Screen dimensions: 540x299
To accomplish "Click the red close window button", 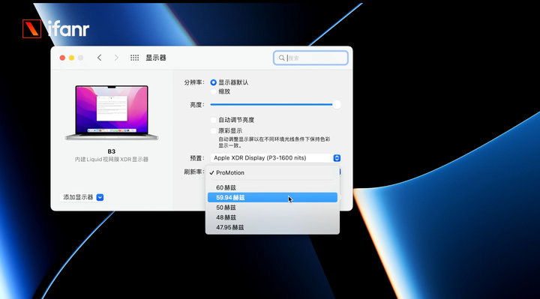I will [x=62, y=58].
